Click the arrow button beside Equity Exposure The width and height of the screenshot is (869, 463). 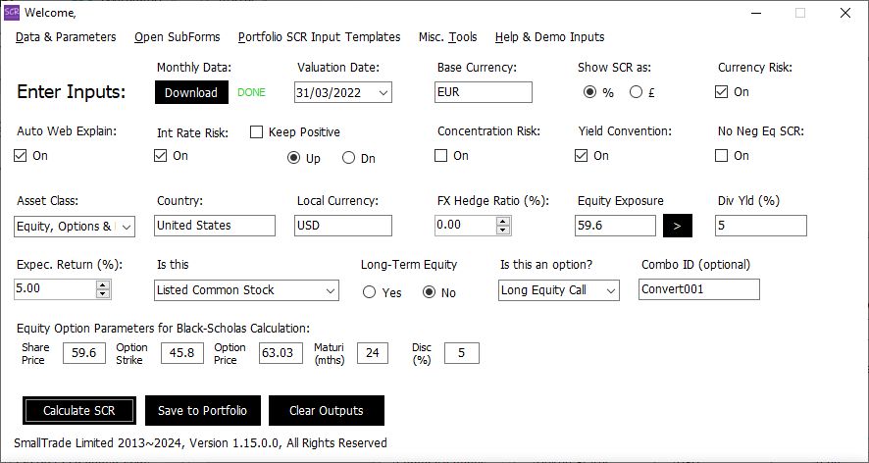[x=678, y=226]
